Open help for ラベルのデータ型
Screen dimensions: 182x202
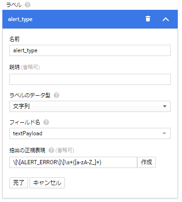pyautogui.click(x=56, y=95)
